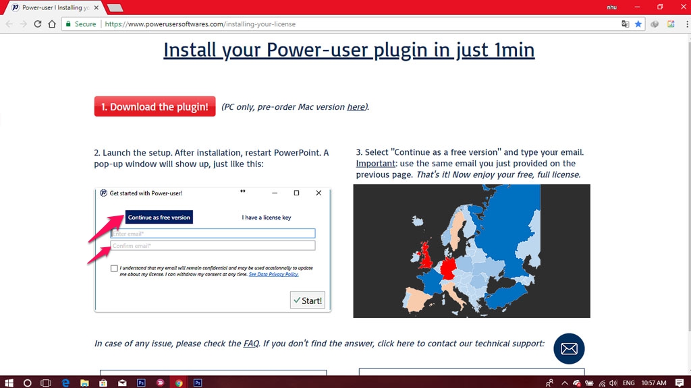
Task: Open first Photoshop taskbar icon beside Mail
Action: coord(141,383)
